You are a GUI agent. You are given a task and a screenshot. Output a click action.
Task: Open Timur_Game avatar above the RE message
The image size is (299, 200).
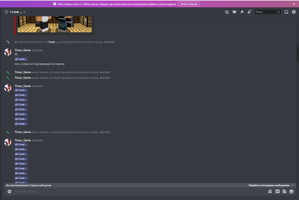[x=8, y=52]
